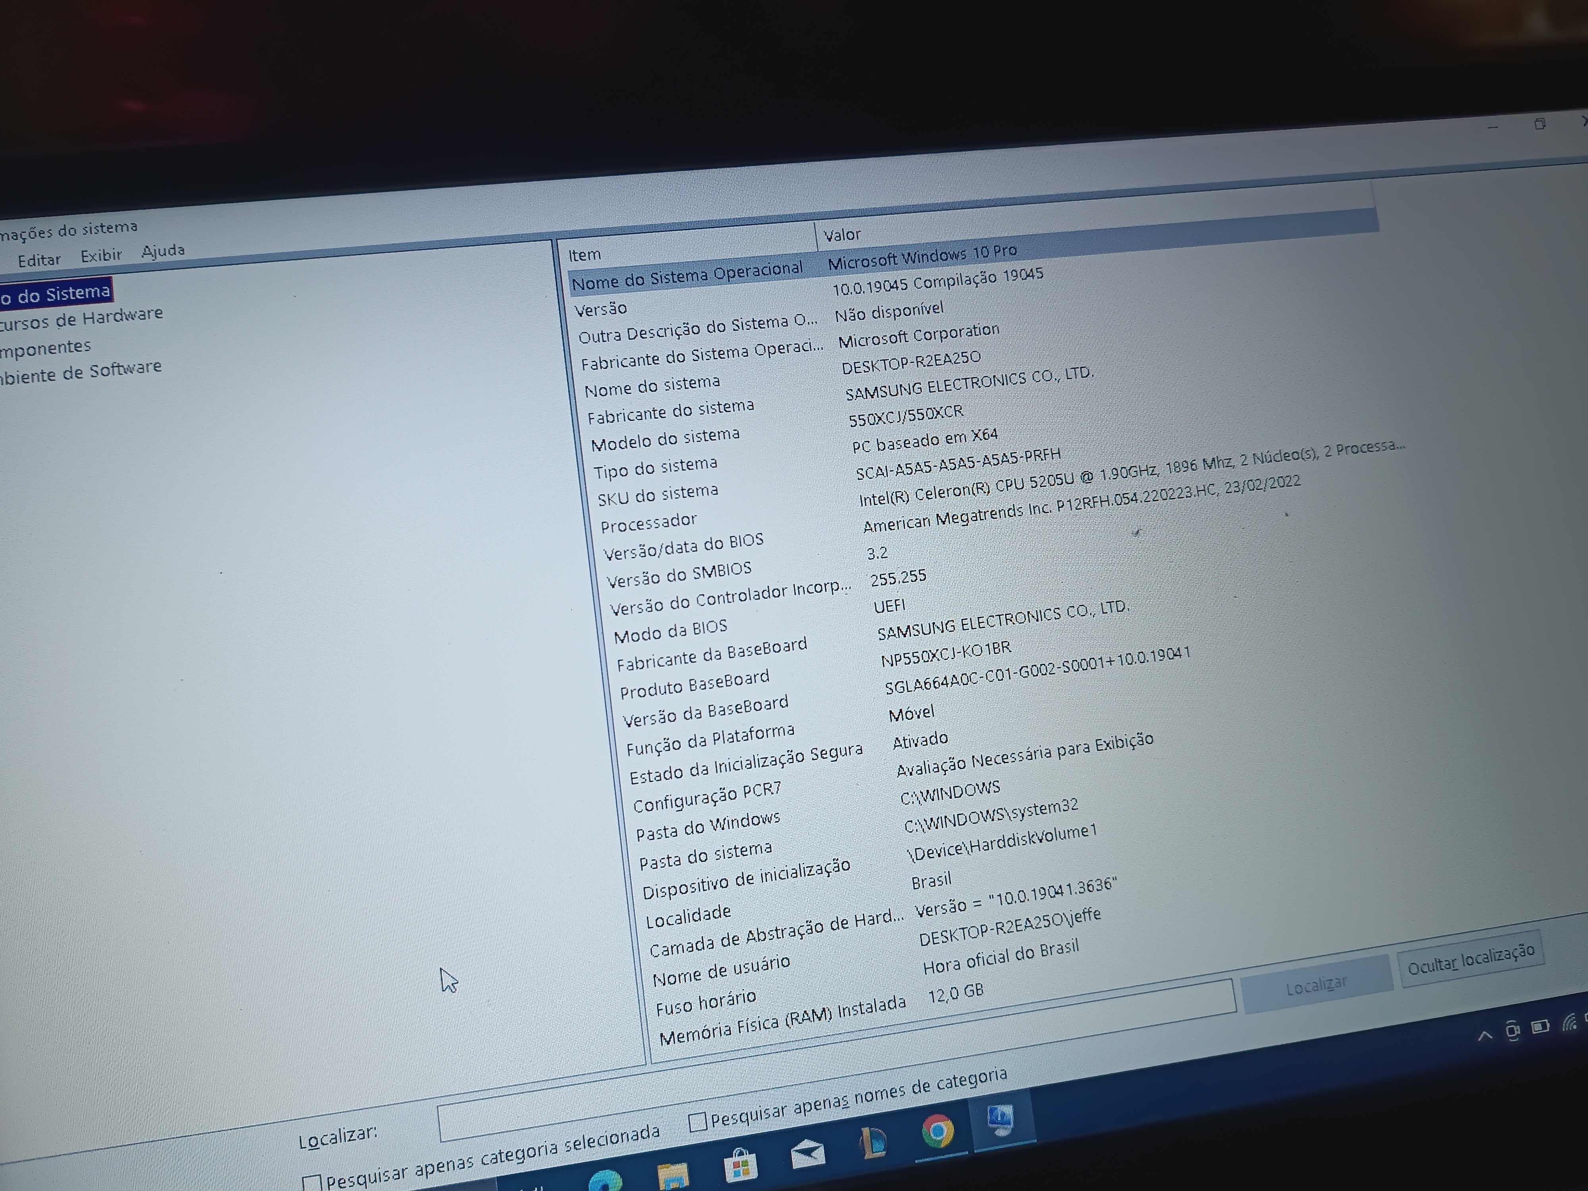Select the 'Modo da BIOS' row
Viewport: 1588px width, 1191px height.
pos(671,631)
